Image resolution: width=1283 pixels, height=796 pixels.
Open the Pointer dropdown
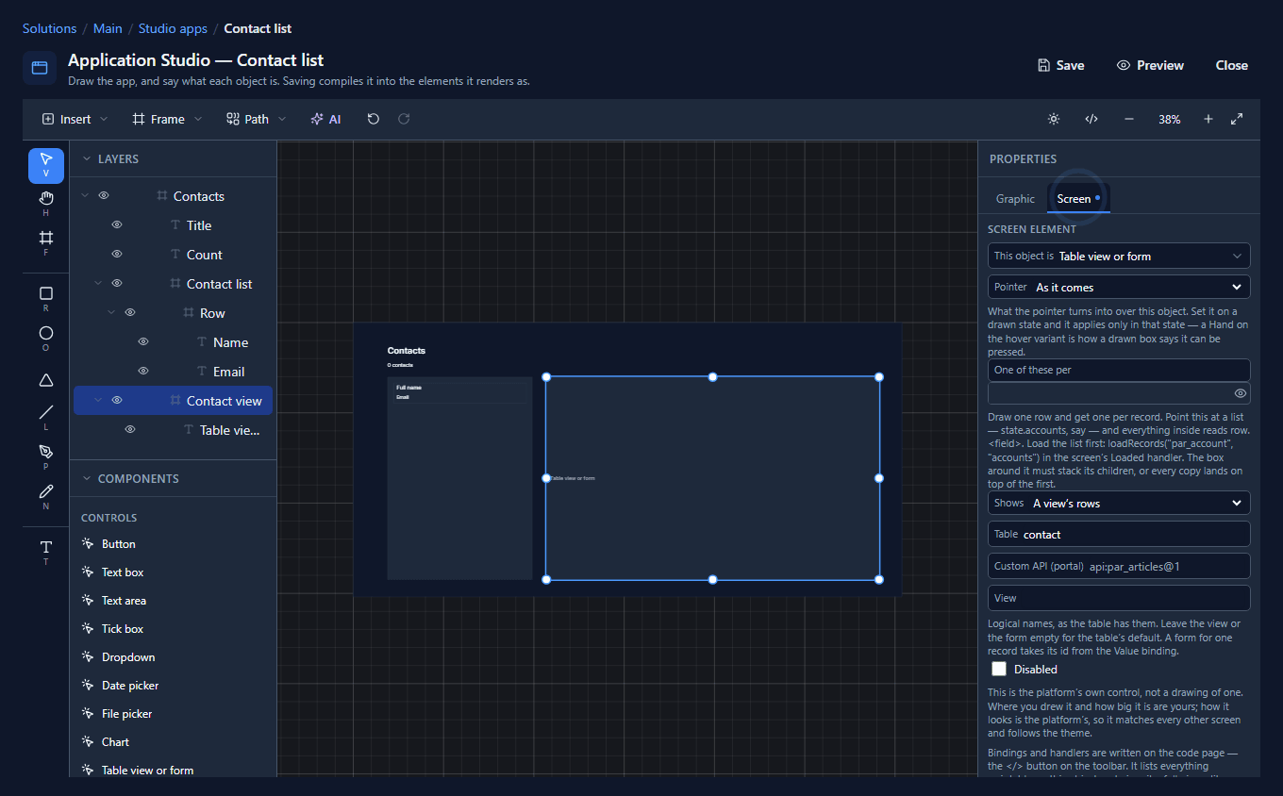(1119, 287)
